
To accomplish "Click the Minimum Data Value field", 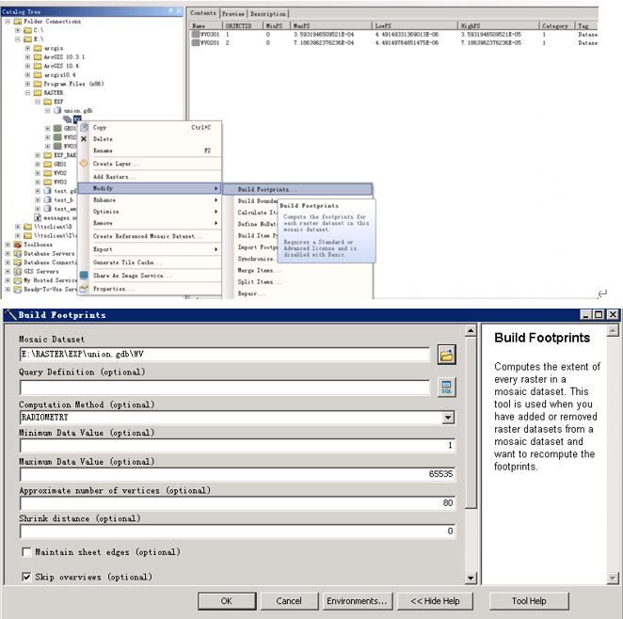I will coord(237,446).
